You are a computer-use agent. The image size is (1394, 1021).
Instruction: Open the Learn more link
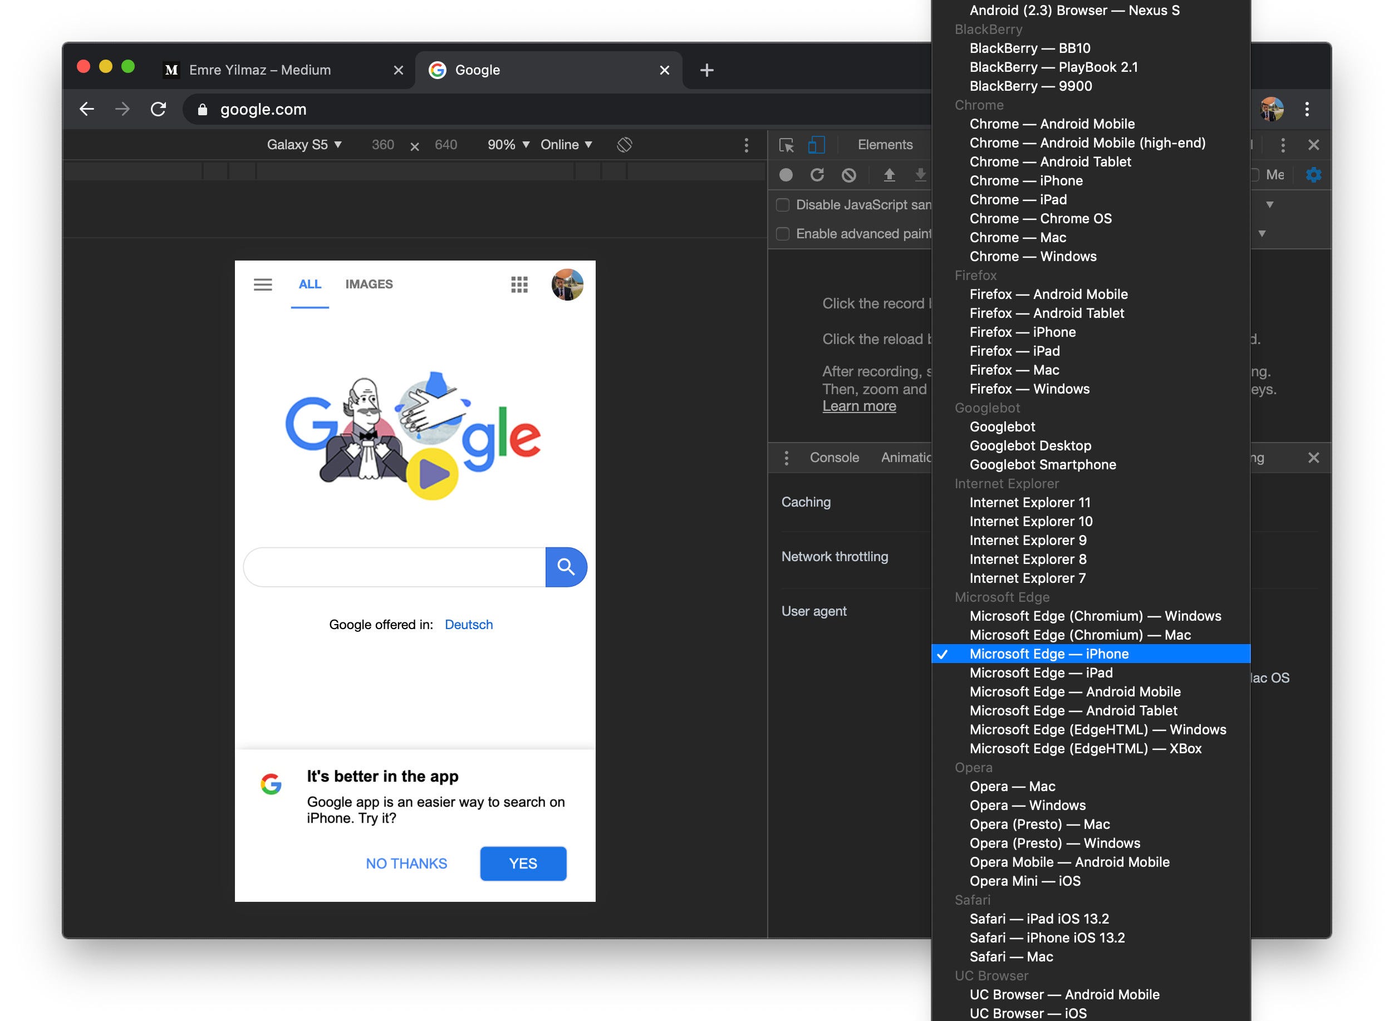[858, 406]
